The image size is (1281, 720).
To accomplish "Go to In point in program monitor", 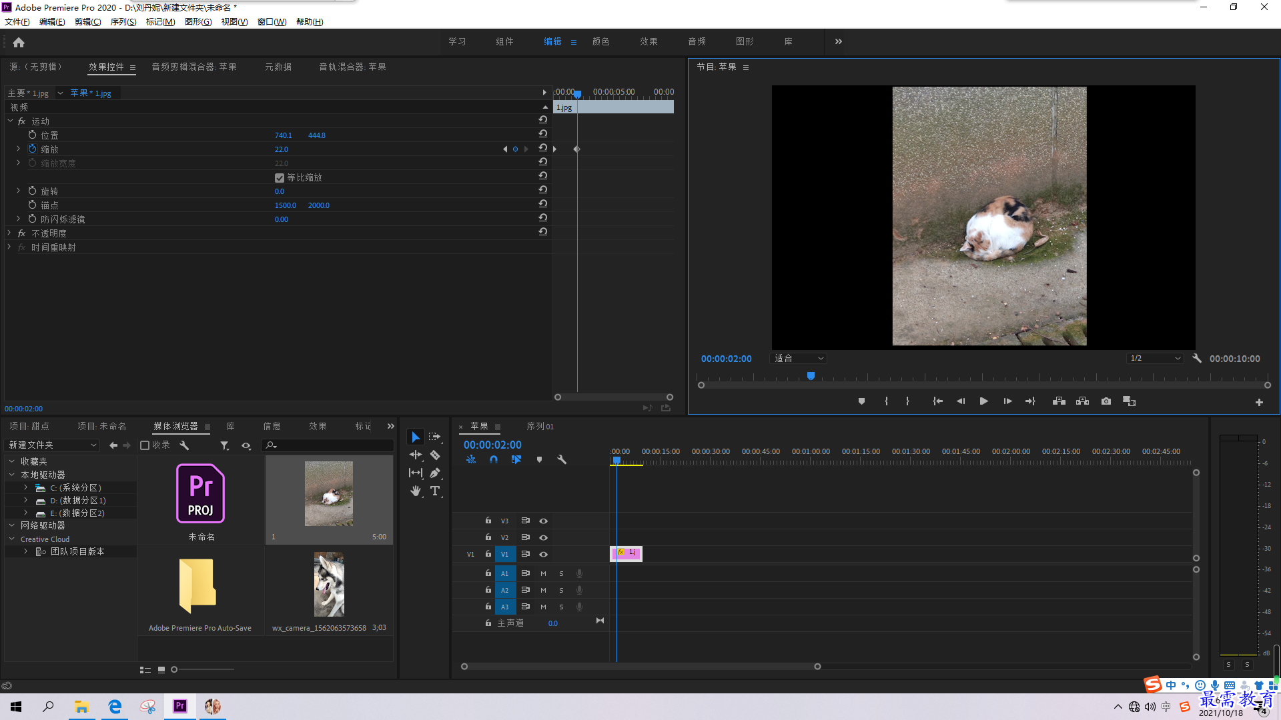I will tap(937, 401).
